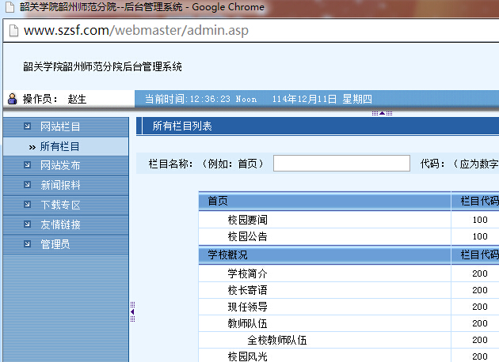Click the arrow icon beside 新闻报料
The width and height of the screenshot is (499, 362).
(28, 184)
